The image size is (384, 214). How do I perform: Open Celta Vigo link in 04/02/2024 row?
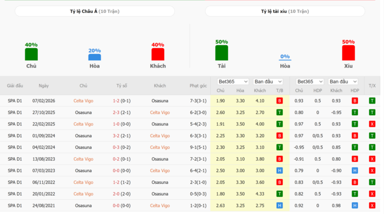tap(160, 147)
